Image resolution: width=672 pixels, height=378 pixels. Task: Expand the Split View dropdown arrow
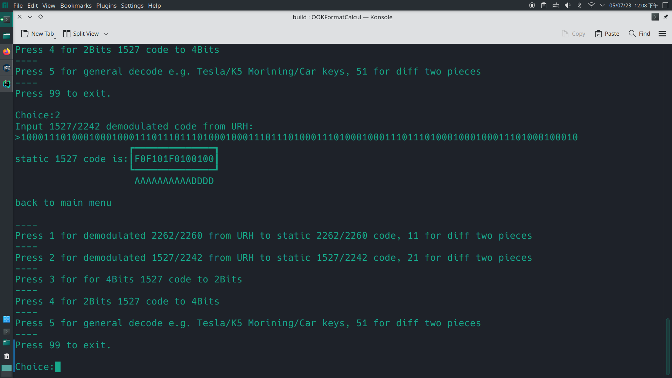click(x=106, y=34)
